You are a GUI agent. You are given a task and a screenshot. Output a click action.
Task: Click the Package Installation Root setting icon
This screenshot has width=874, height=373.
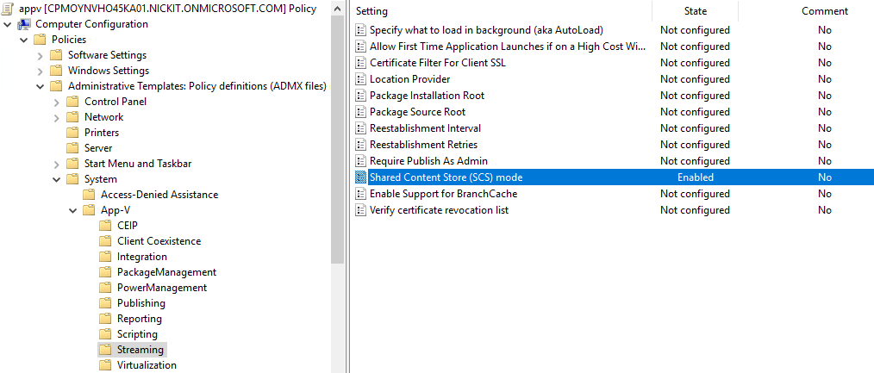click(360, 96)
